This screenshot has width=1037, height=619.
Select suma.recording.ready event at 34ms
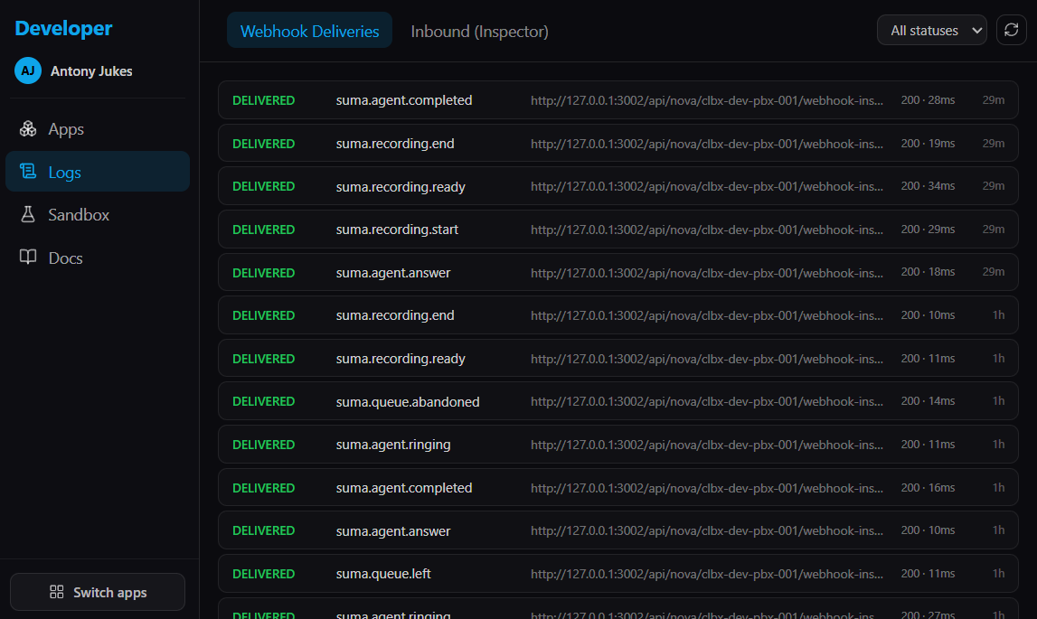617,186
